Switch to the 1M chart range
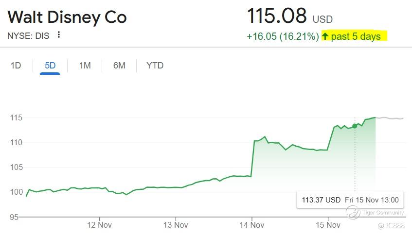 [x=85, y=66]
